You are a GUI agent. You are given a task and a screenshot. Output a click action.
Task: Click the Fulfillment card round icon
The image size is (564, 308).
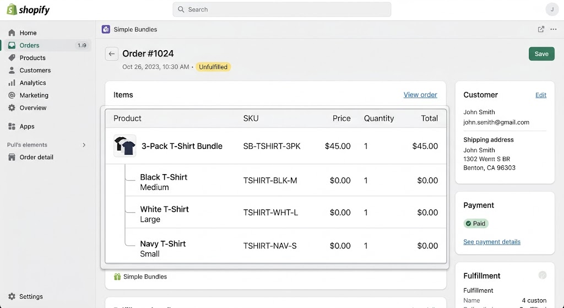click(543, 275)
